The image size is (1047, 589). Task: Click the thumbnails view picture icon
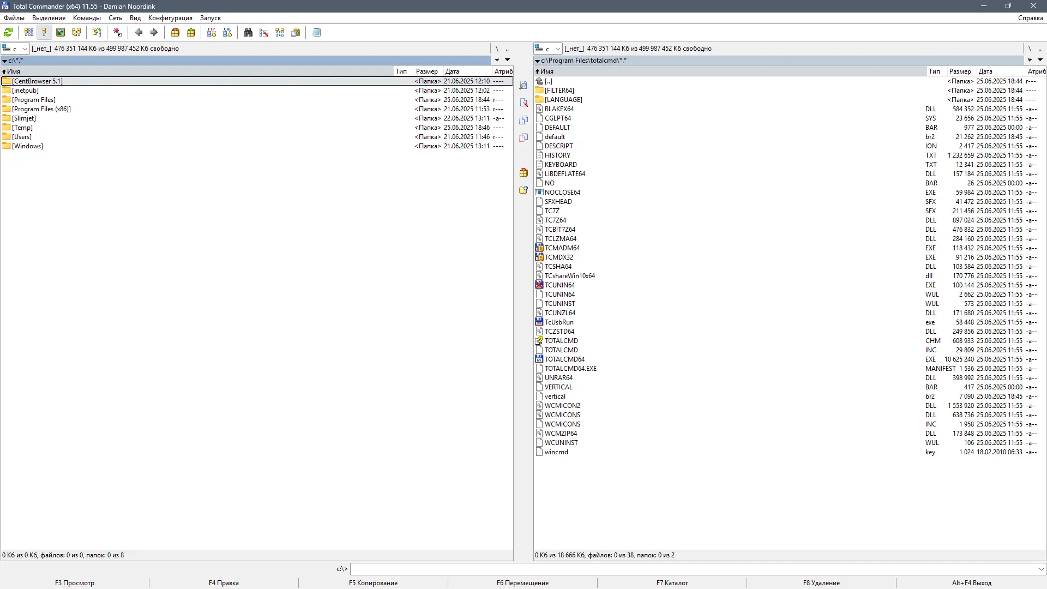61,33
